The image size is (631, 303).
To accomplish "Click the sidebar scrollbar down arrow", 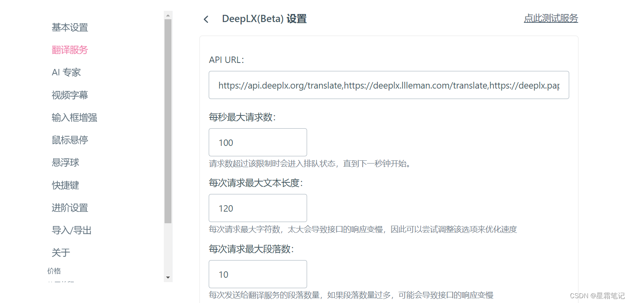I will click(x=168, y=277).
